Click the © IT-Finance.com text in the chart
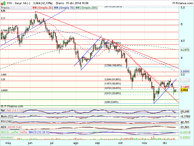Screen dimensions: 194x146 (x=12, y=106)
